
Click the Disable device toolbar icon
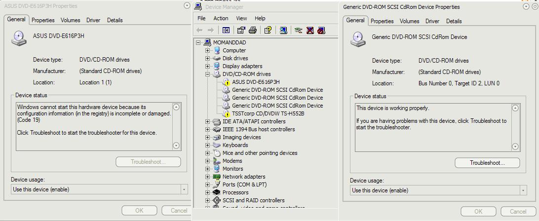tap(321, 30)
